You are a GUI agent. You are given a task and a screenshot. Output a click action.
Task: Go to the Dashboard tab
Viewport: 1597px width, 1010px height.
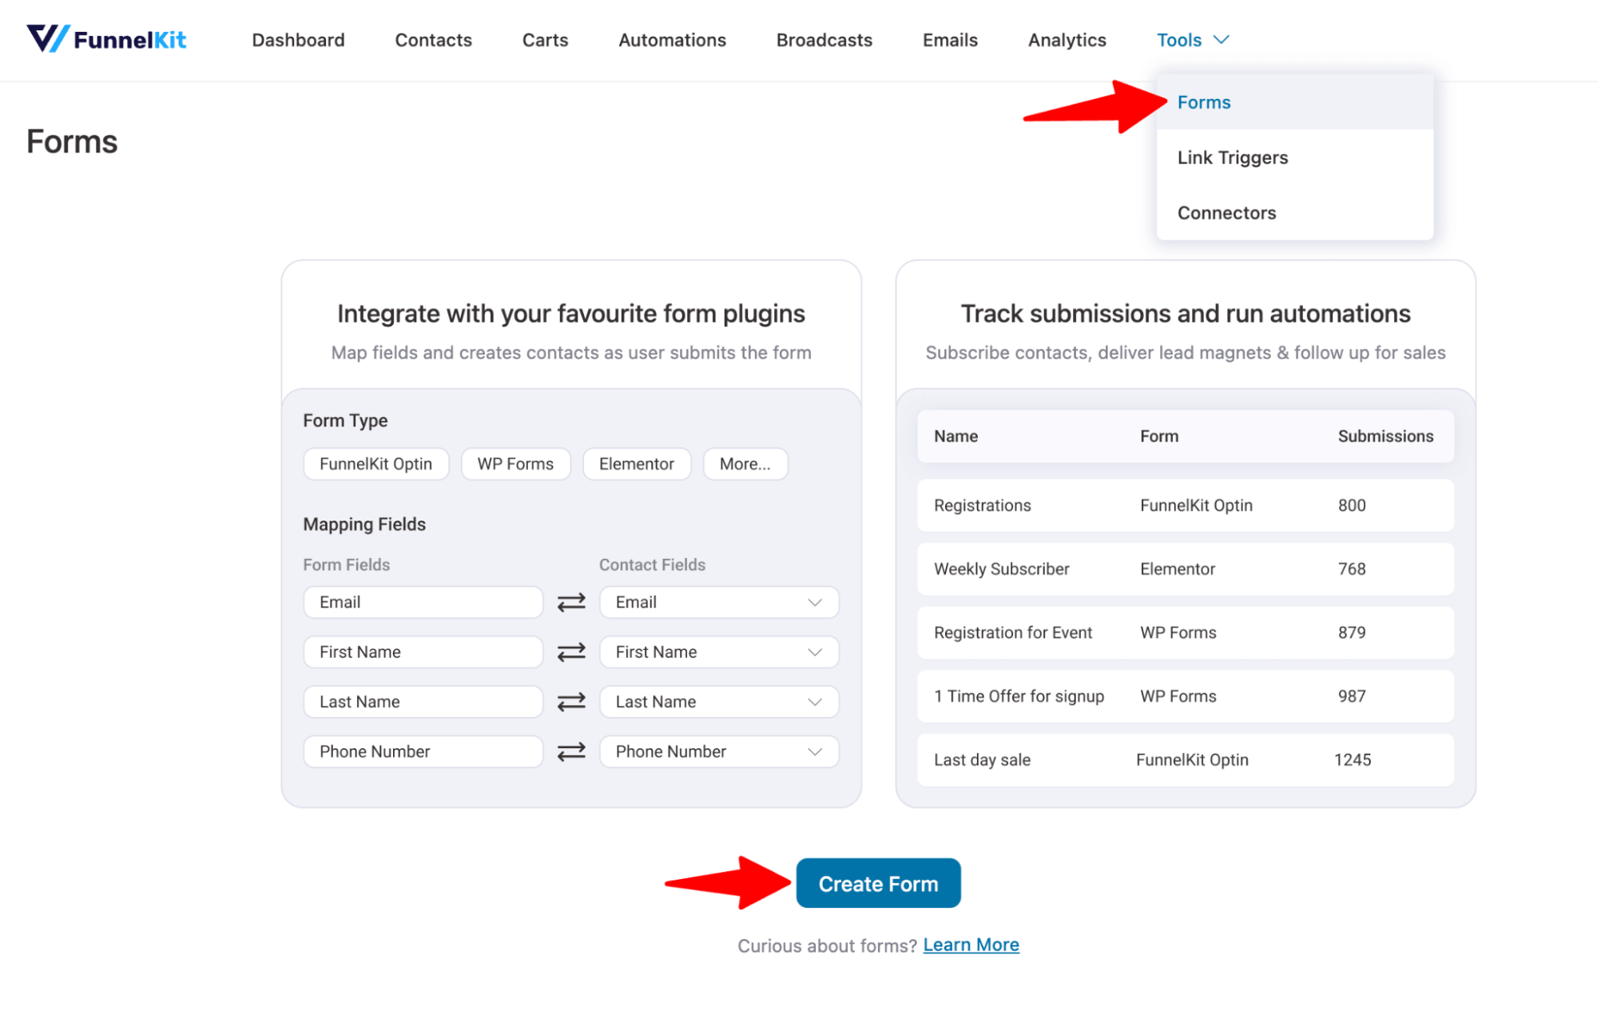(298, 40)
